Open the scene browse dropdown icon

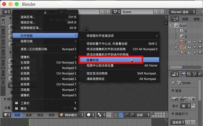(116, 12)
